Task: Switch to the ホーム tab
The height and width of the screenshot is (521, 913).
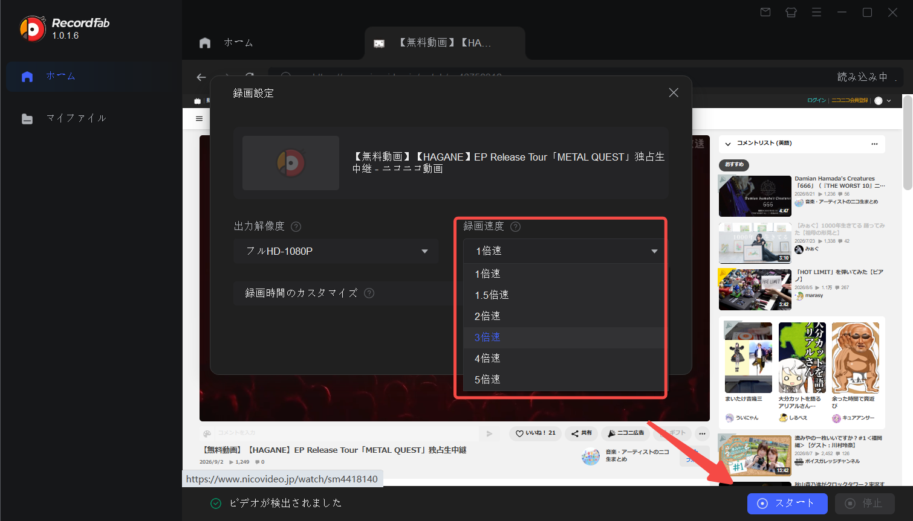Action: coord(227,43)
